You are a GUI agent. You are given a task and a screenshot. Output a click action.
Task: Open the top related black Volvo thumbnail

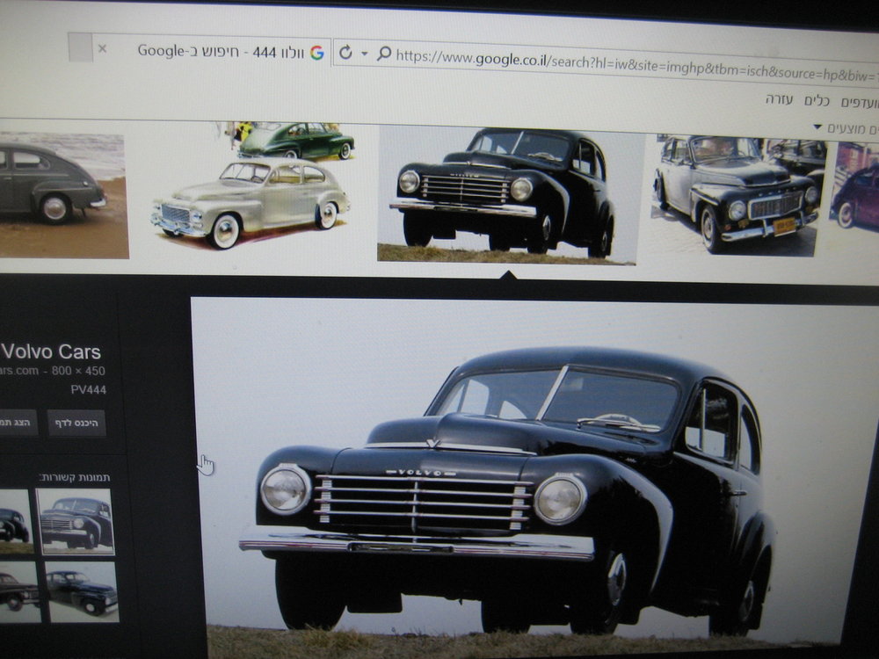pos(75,522)
